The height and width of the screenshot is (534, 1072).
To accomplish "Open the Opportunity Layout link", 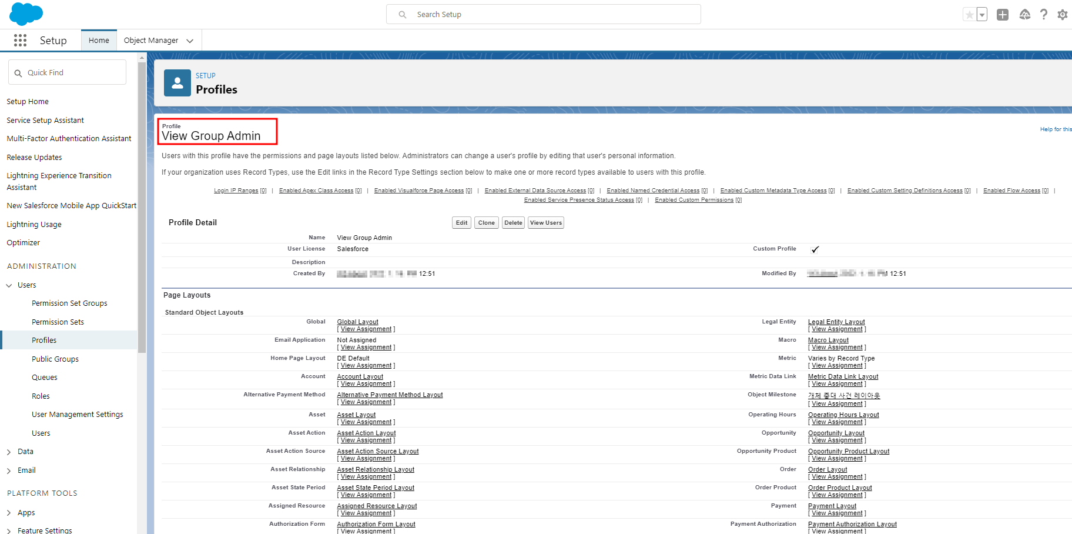I will [x=836, y=433].
